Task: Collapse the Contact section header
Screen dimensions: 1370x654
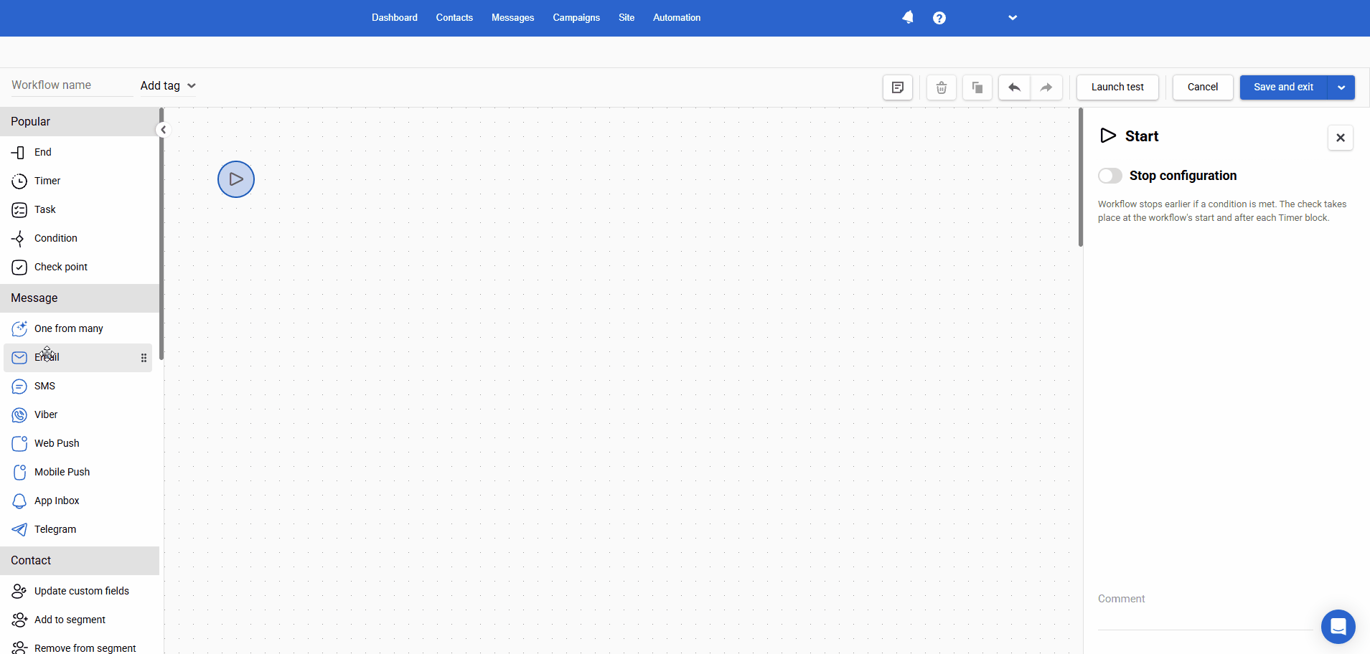Action: 80,561
